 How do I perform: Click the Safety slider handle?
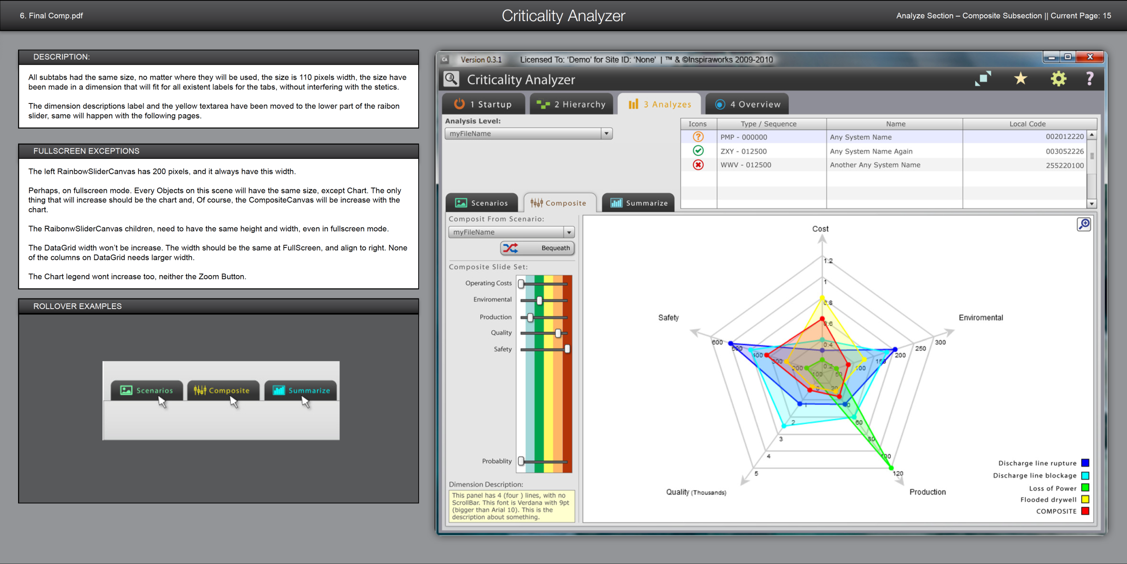567,349
